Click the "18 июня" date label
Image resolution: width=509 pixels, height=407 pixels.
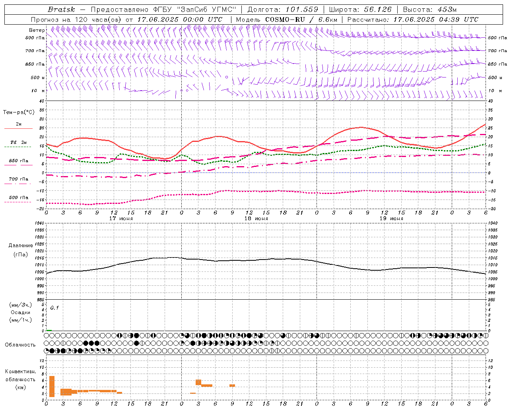[x=256, y=219]
